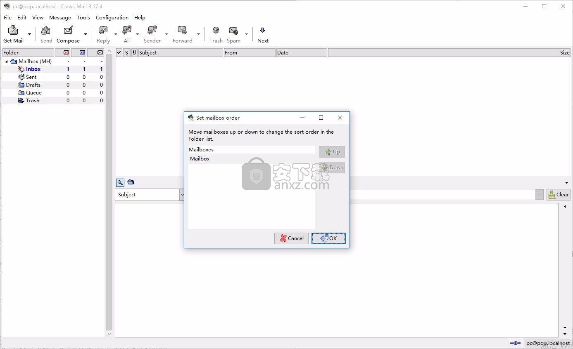Open the File menu

point(7,17)
